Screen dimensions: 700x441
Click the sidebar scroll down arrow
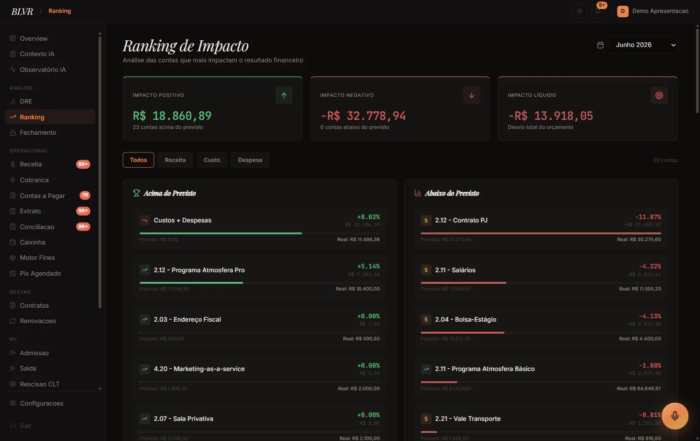click(100, 389)
